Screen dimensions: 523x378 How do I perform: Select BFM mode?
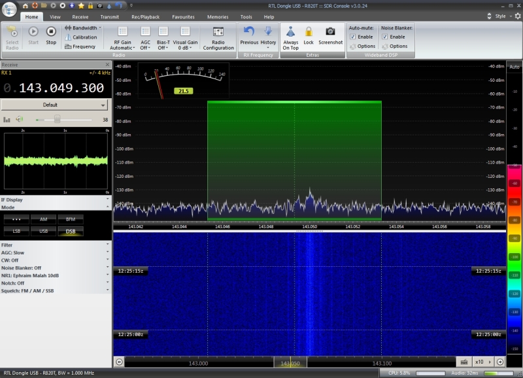click(x=71, y=219)
